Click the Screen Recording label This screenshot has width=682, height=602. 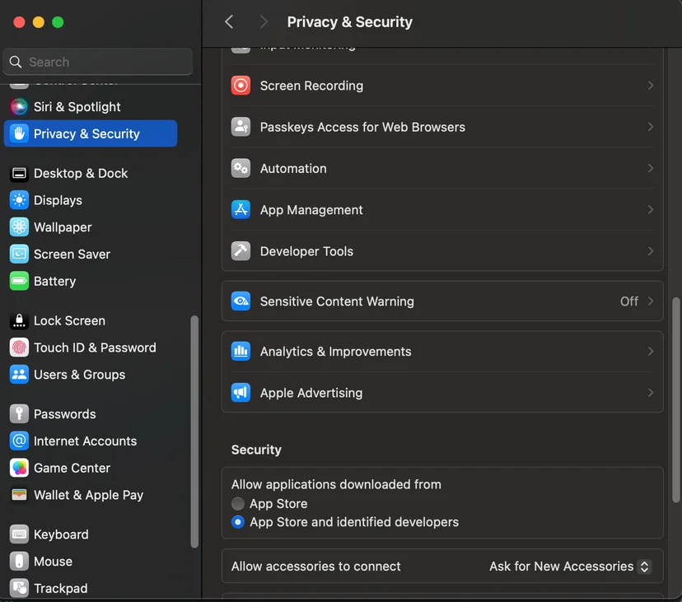coord(311,86)
